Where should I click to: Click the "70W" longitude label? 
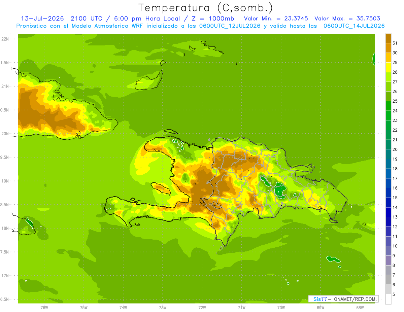pyautogui.click(x=281, y=307)
